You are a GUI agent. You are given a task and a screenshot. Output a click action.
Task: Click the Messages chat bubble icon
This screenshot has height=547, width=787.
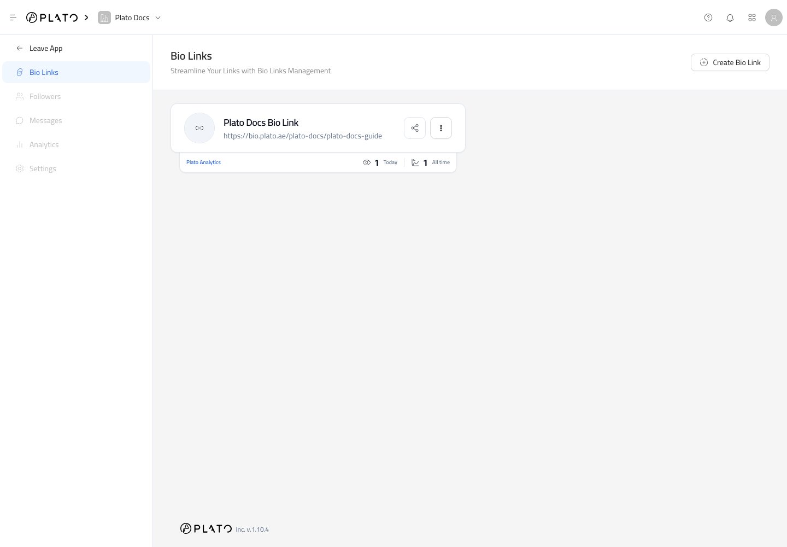(20, 120)
